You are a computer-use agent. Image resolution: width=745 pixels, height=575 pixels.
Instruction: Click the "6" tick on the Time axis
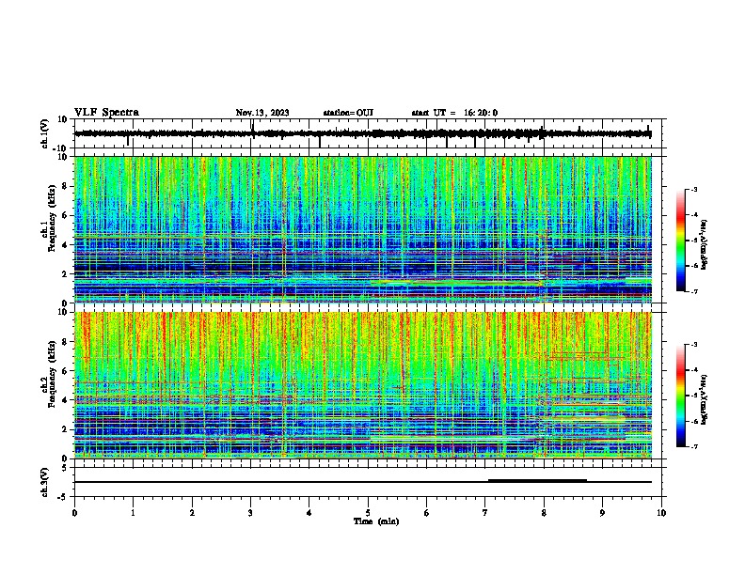427,513
